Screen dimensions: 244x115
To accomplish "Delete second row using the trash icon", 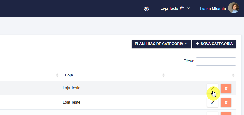I will [x=226, y=102].
